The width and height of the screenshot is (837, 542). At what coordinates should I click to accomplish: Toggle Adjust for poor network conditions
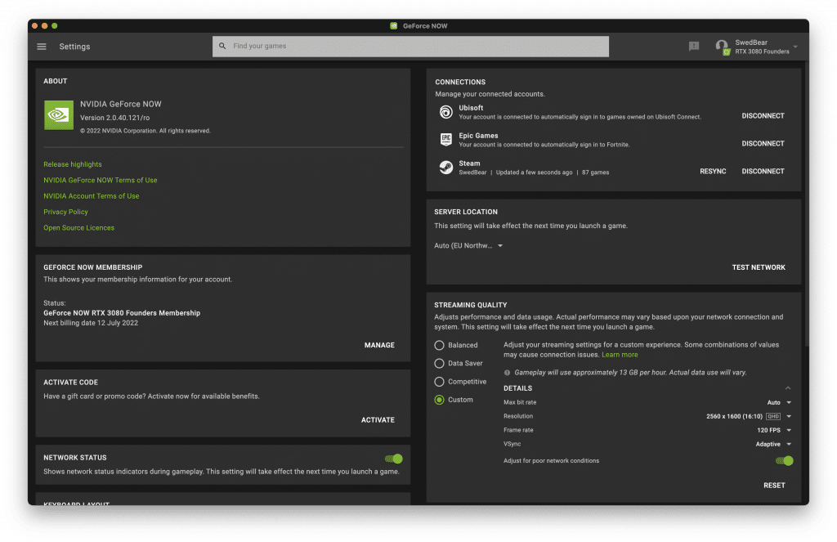pyautogui.click(x=784, y=461)
